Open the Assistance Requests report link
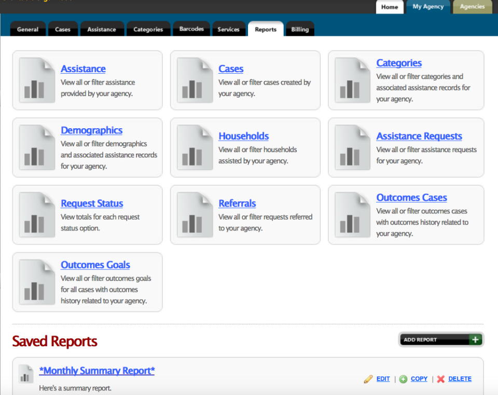498x395 pixels. 419,136
